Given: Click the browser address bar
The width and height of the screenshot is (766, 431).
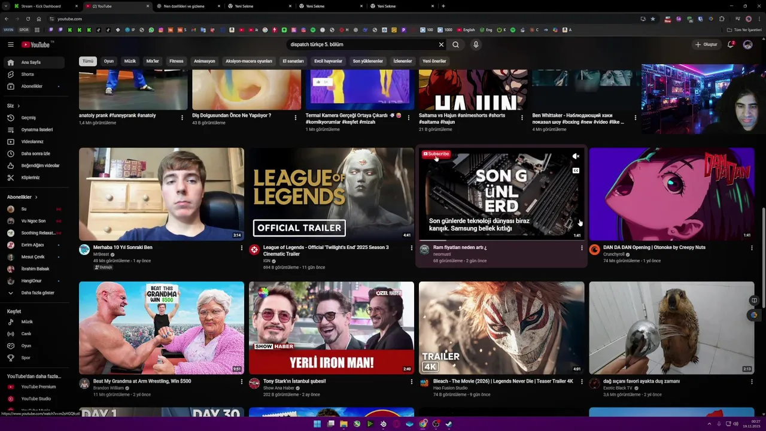Looking at the screenshot, I should [344, 19].
